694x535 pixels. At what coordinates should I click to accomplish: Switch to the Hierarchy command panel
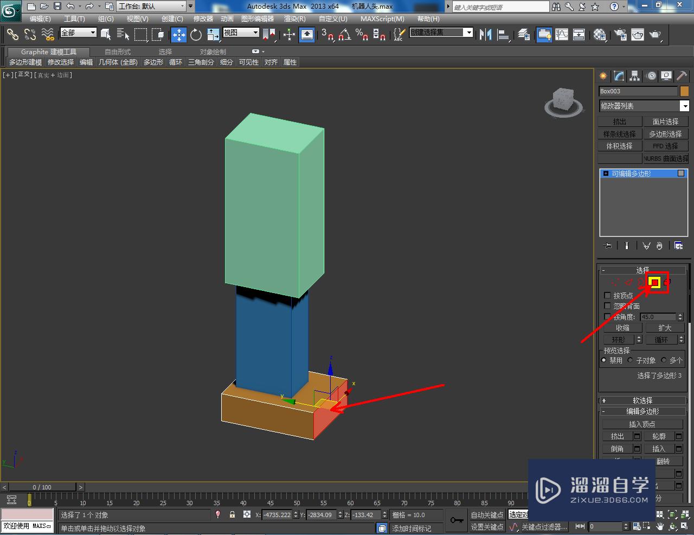point(634,76)
